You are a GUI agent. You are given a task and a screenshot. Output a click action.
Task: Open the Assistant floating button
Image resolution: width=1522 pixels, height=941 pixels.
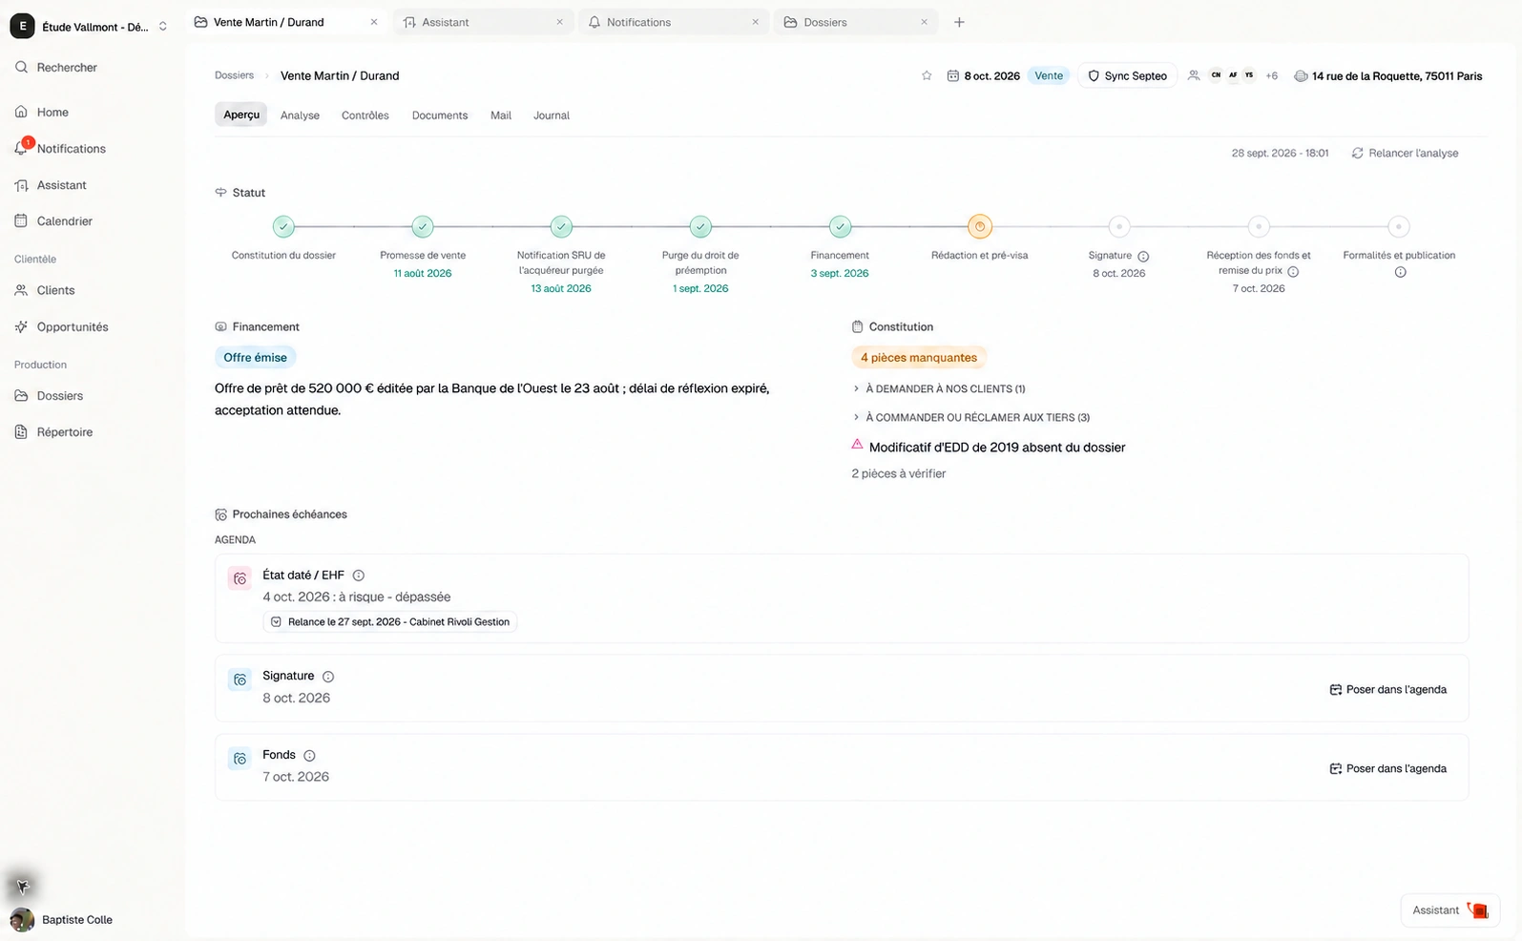1449,910
